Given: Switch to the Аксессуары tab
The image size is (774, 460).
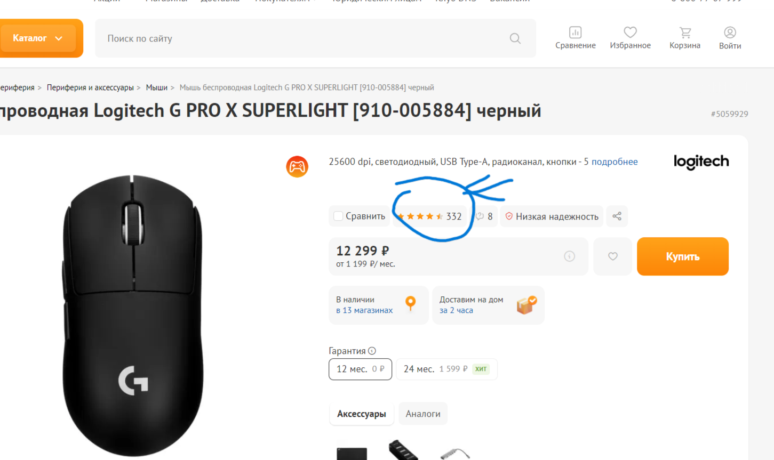Looking at the screenshot, I should tap(361, 414).
